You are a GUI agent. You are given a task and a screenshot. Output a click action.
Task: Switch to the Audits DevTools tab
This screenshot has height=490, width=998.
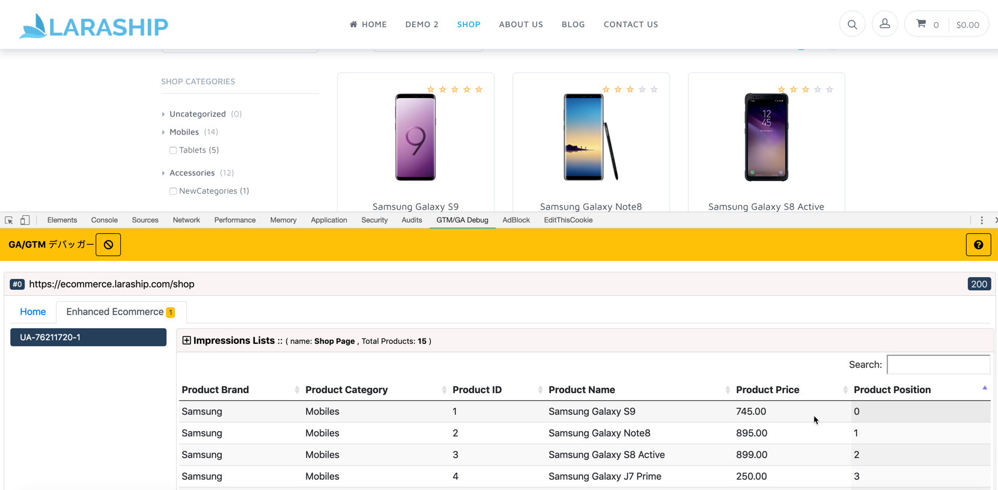412,220
